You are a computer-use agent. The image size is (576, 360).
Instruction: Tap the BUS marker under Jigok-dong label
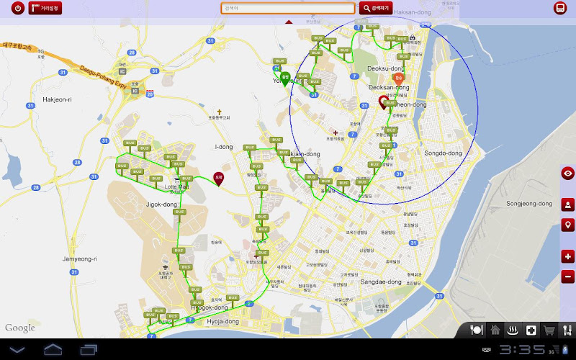coord(179,213)
